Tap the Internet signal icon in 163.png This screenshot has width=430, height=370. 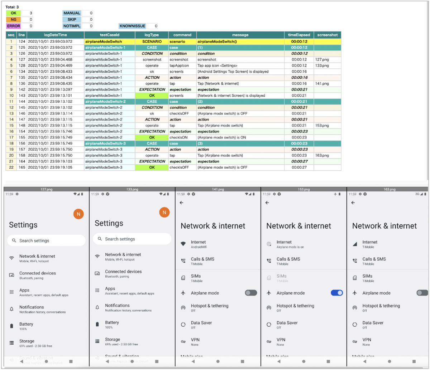point(355,244)
